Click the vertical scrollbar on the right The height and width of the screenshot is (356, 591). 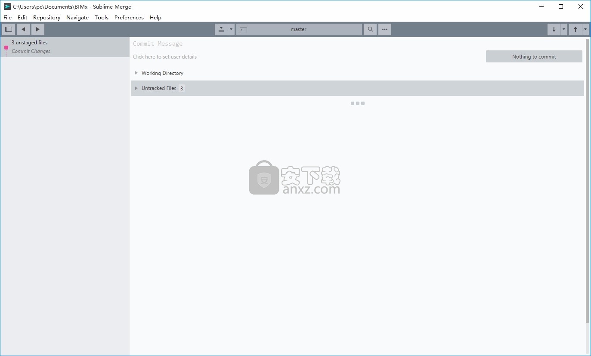pos(587,181)
